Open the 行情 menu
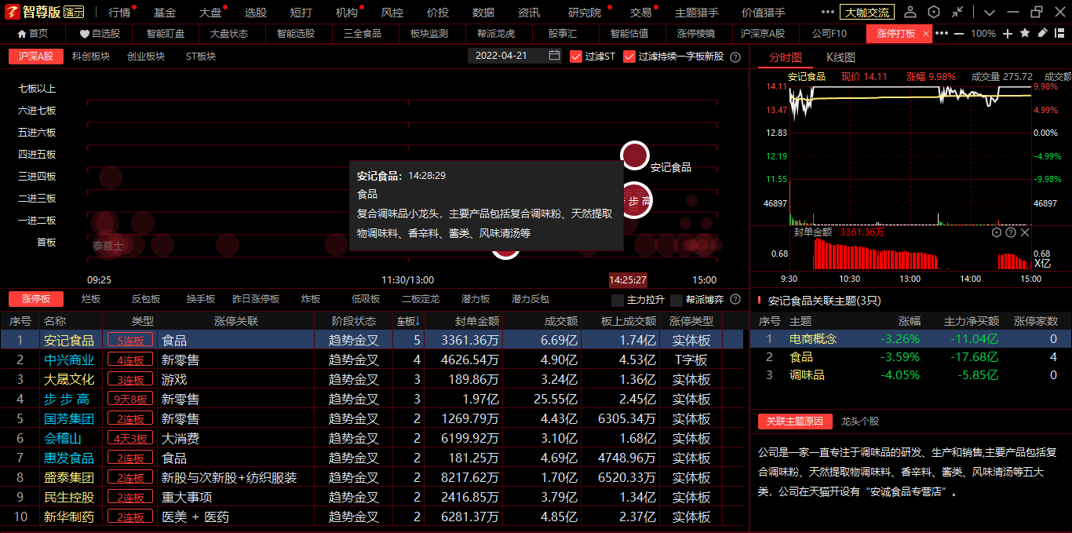 [119, 13]
